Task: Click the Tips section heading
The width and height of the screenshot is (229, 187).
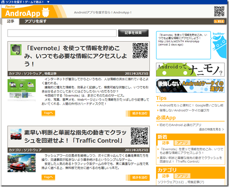Action: pyautogui.click(x=161, y=98)
